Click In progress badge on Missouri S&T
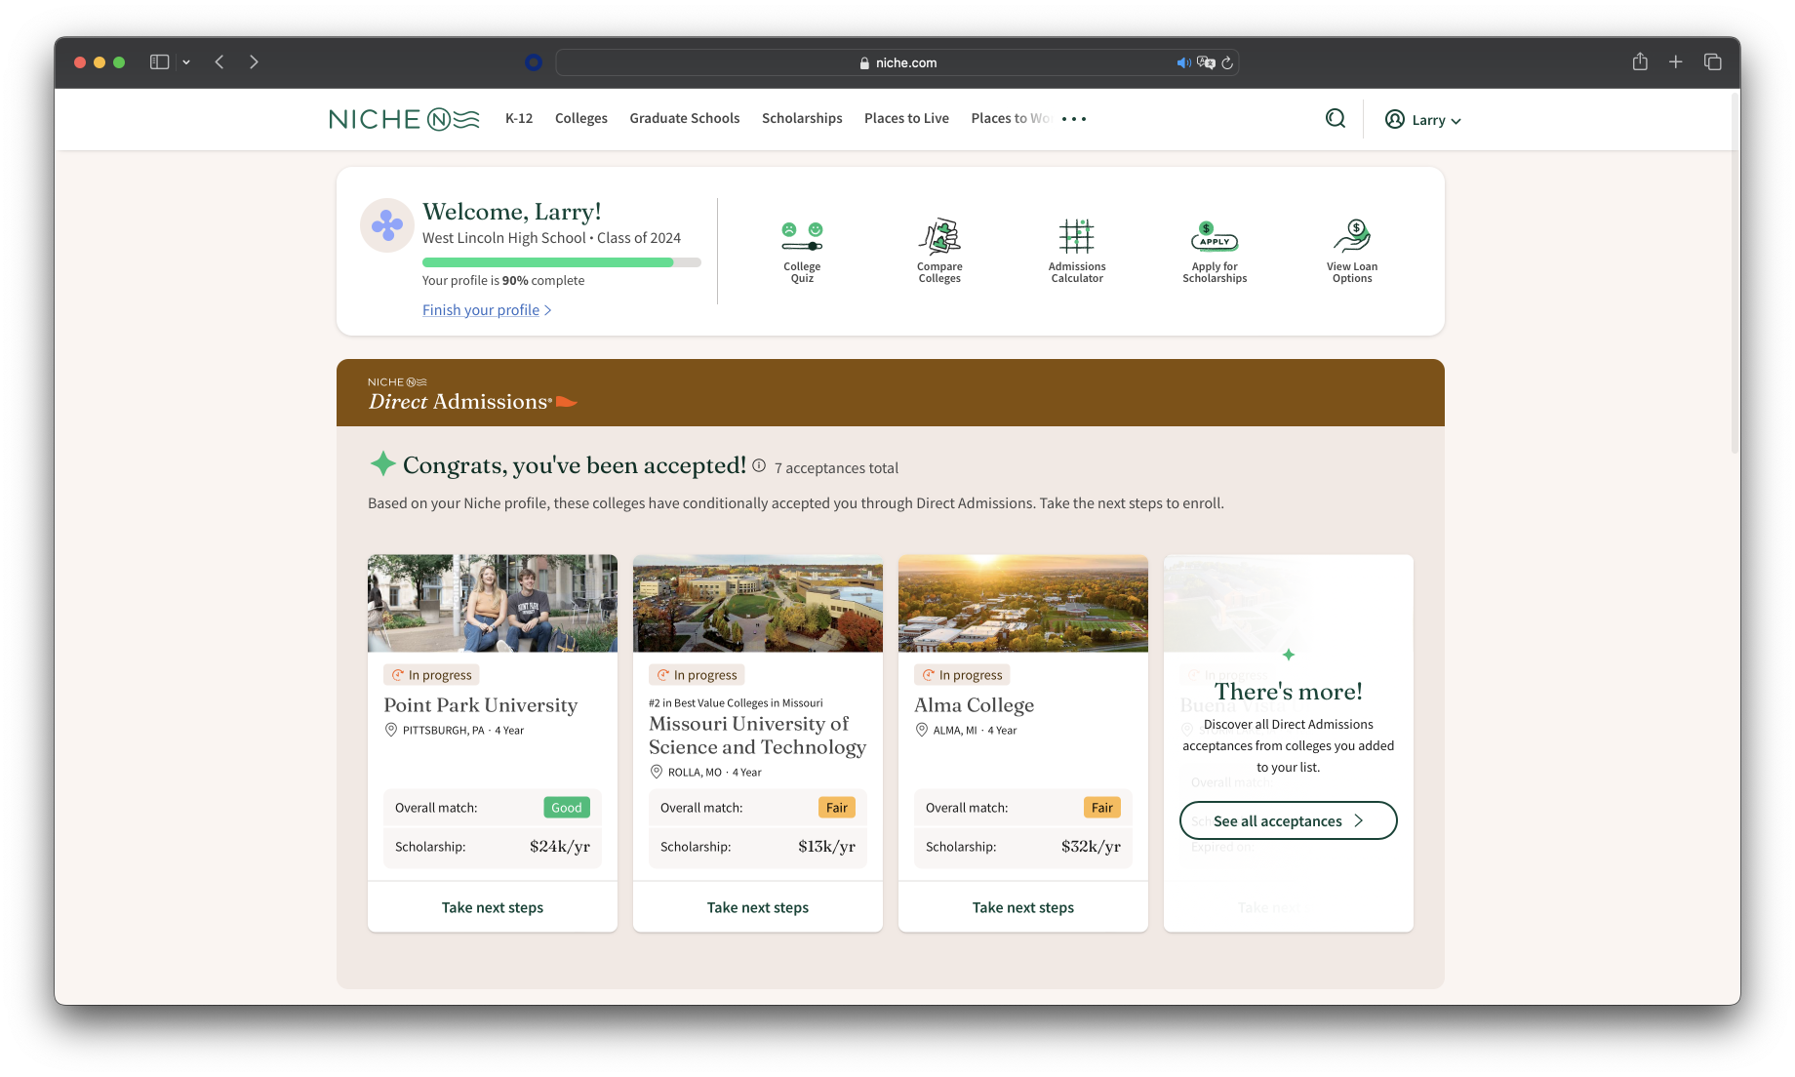 [x=697, y=675]
